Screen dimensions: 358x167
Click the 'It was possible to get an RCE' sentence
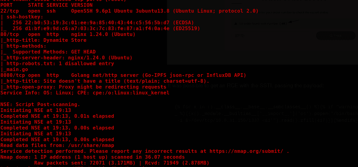point(246,86)
